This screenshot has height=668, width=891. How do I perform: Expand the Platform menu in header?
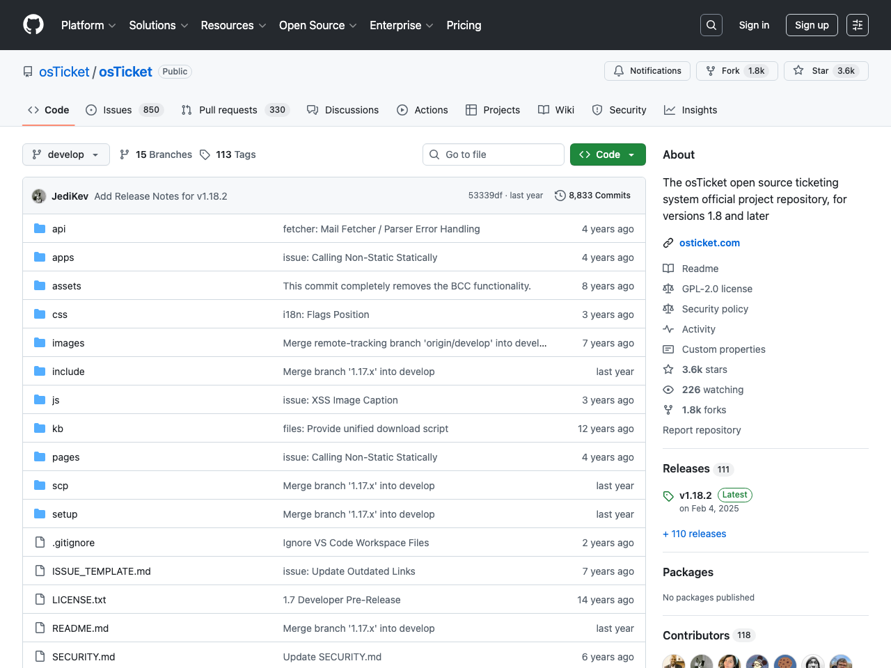click(88, 25)
